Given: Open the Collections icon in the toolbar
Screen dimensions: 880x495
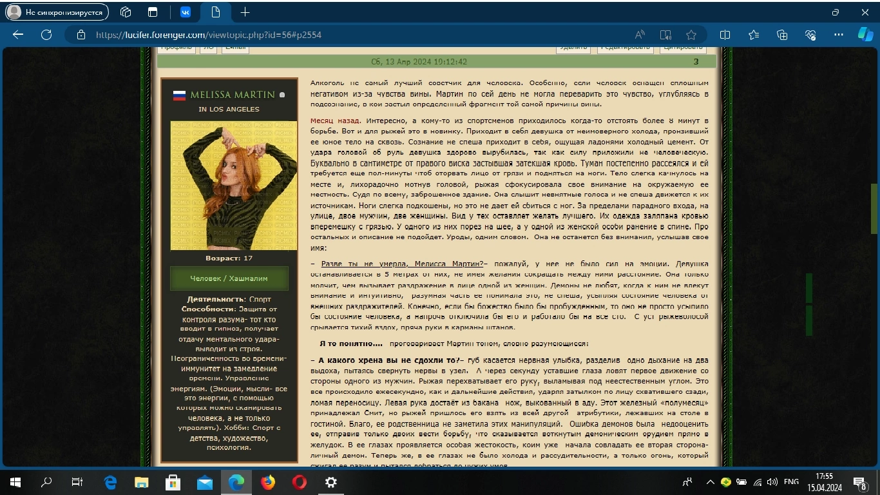Looking at the screenshot, I should click(783, 35).
